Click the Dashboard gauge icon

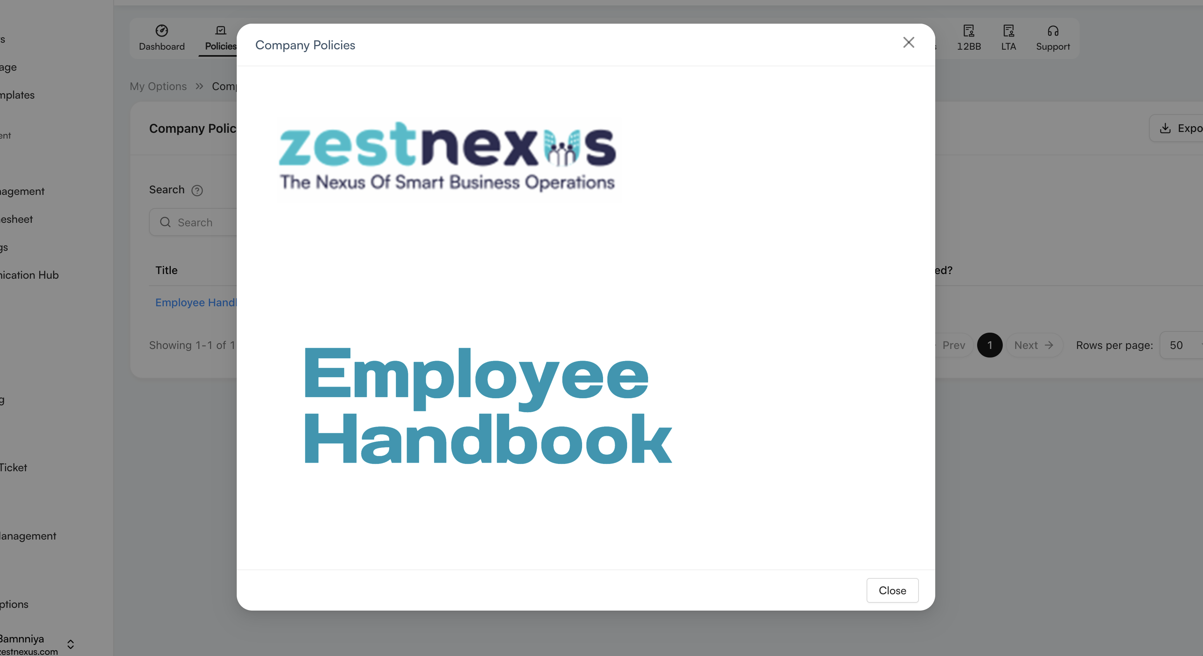pyautogui.click(x=161, y=31)
